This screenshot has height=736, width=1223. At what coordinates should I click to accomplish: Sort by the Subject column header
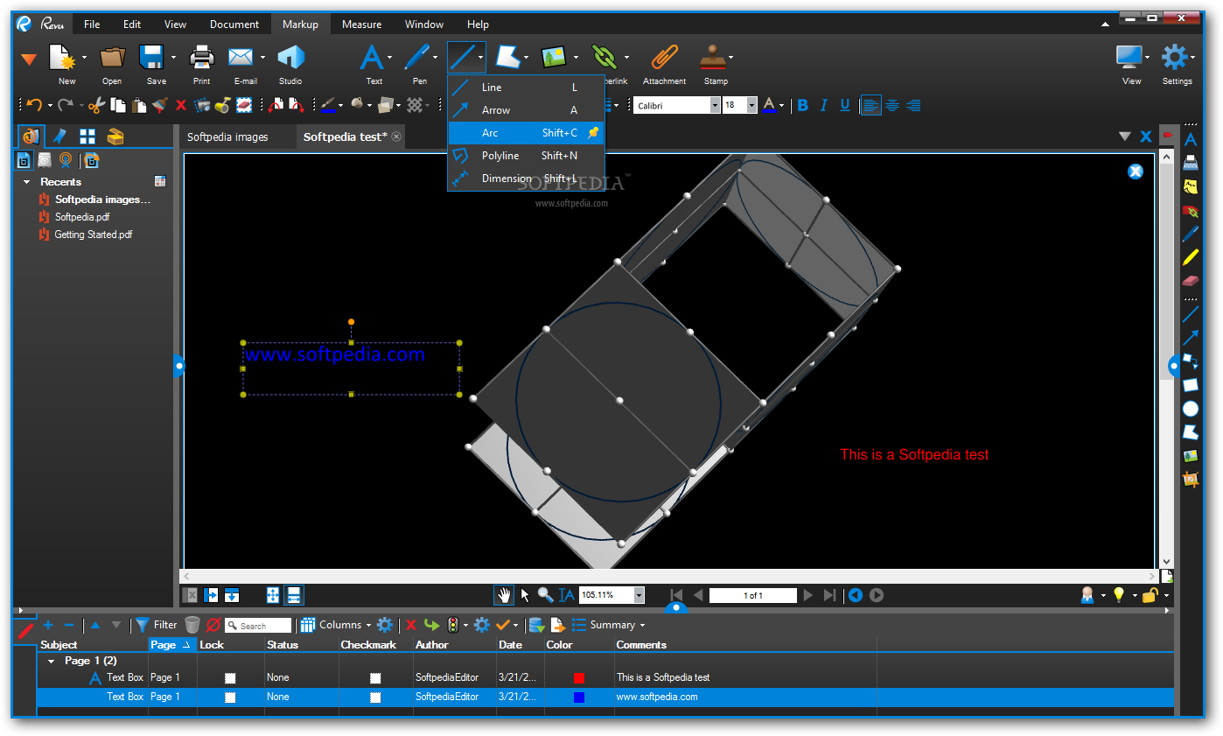point(93,645)
